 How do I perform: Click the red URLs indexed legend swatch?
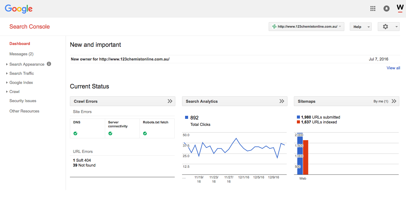point(298,122)
